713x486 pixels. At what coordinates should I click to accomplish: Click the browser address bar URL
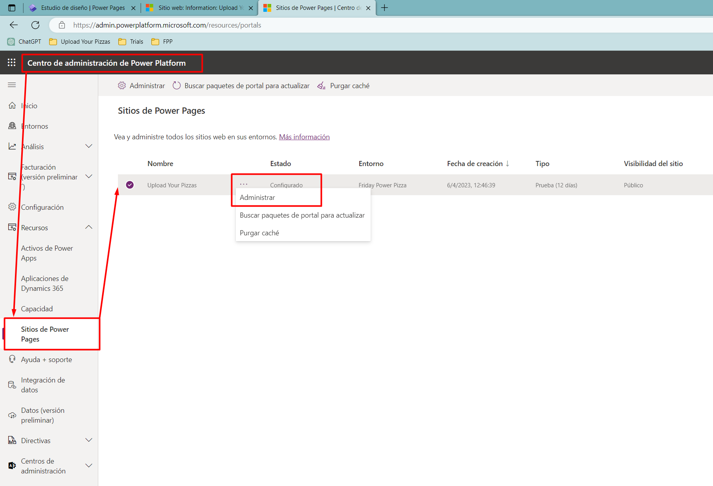tap(167, 25)
